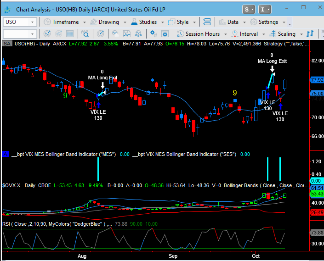Open the Data menu
Screen dimensions: 324x261
[x=229, y=22]
